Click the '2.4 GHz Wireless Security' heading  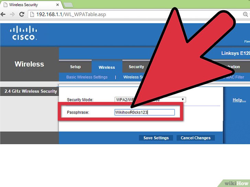[31, 91]
